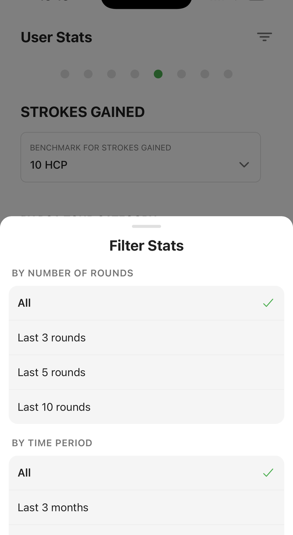Tap the Filter Stats sheet drag handle

146,227
